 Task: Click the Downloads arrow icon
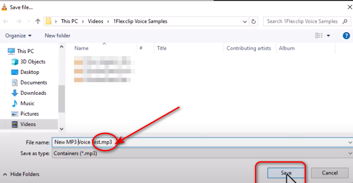click(15, 93)
